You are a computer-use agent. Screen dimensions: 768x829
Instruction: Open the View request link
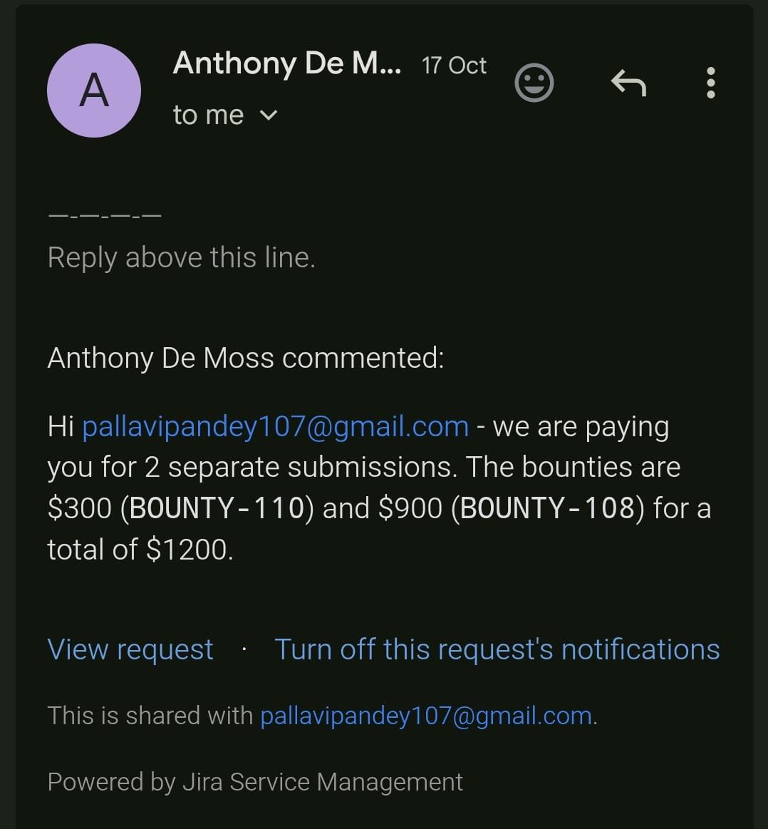pos(130,649)
